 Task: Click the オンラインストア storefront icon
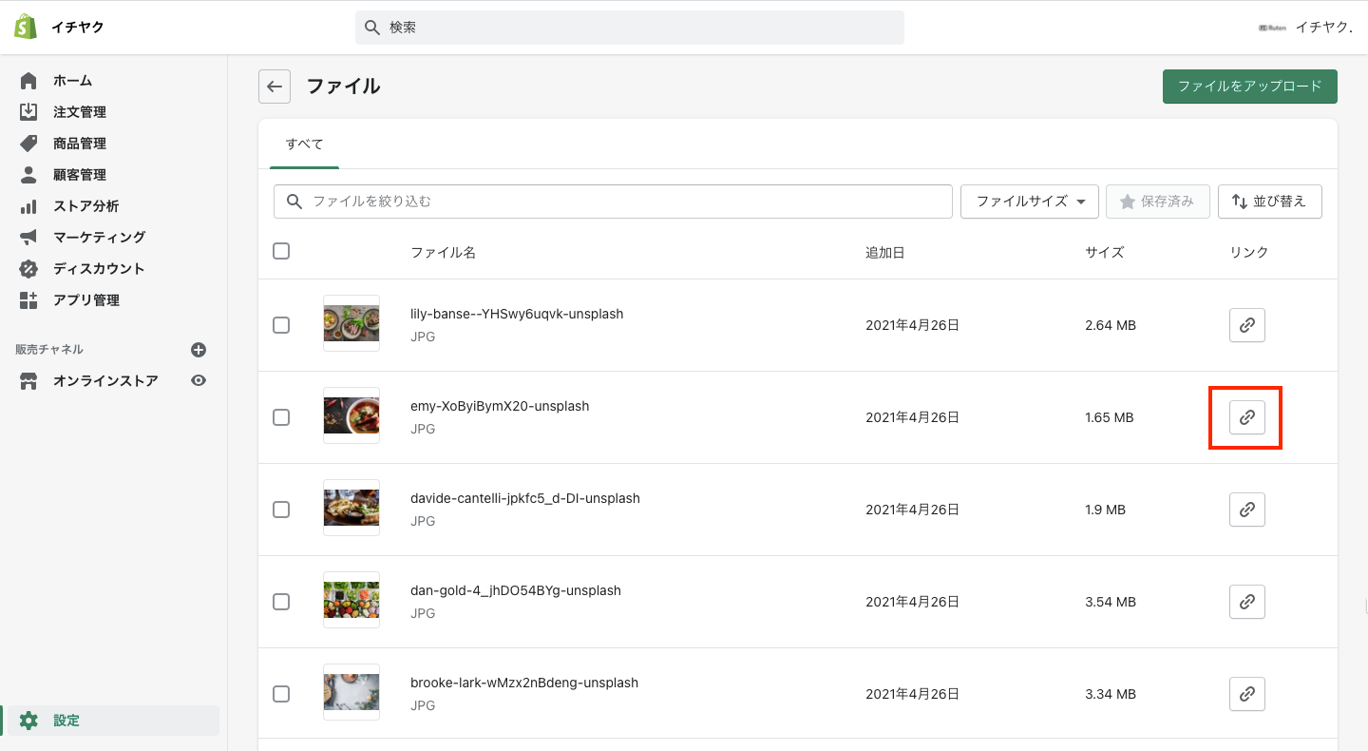(x=28, y=381)
